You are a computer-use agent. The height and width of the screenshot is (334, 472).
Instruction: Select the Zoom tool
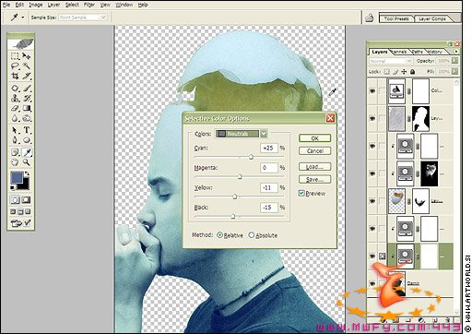click(x=27, y=162)
